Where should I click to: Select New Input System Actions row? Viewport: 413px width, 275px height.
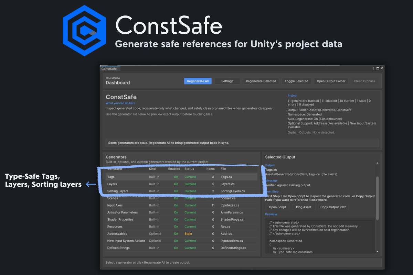pyautogui.click(x=181, y=241)
